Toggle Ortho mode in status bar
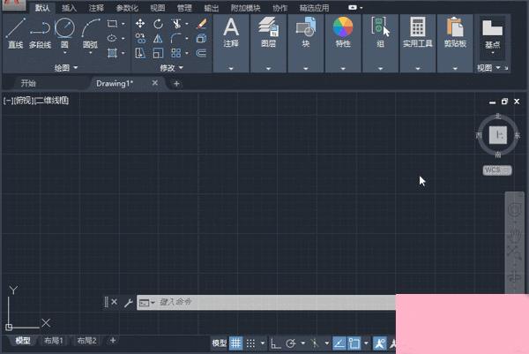 click(276, 343)
